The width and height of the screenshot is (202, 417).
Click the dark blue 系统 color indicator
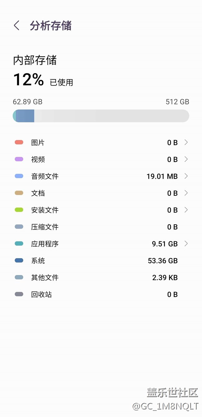[19, 260]
